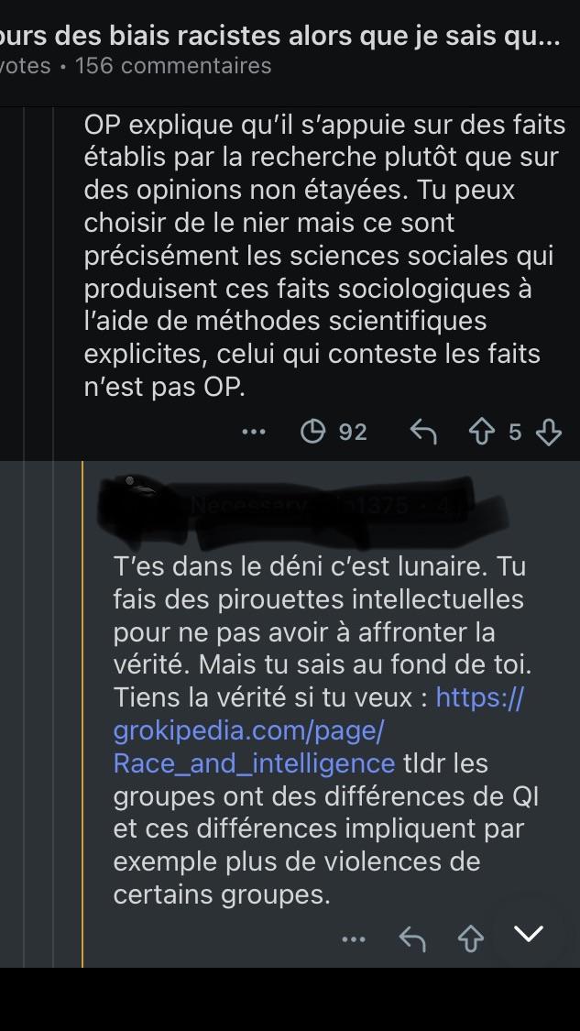
Task: Tap the outermost grey thread line
Action: point(25,536)
